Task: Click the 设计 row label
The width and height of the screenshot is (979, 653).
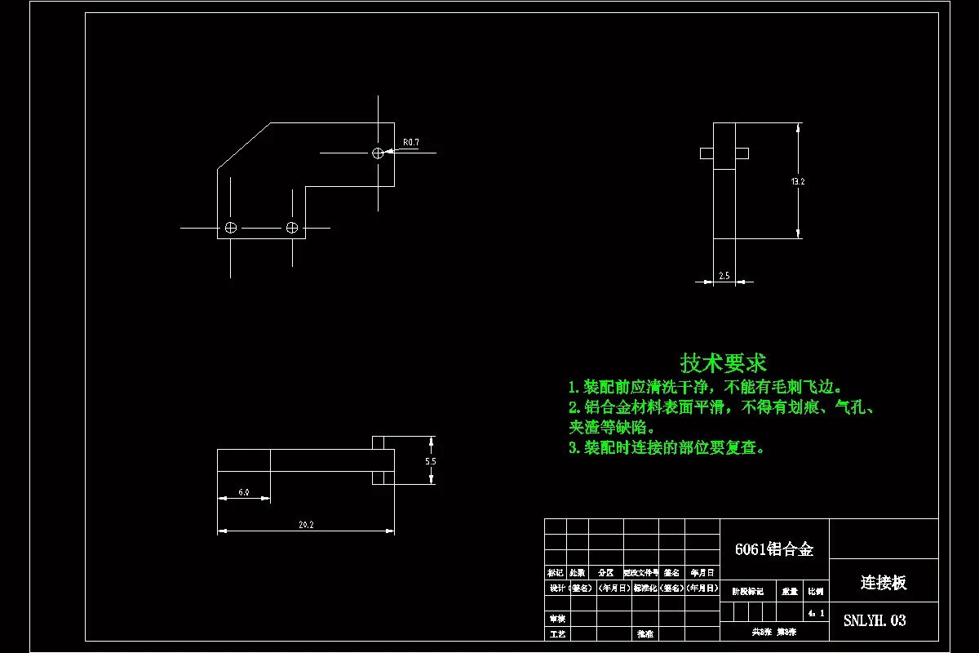Action: 556,588
